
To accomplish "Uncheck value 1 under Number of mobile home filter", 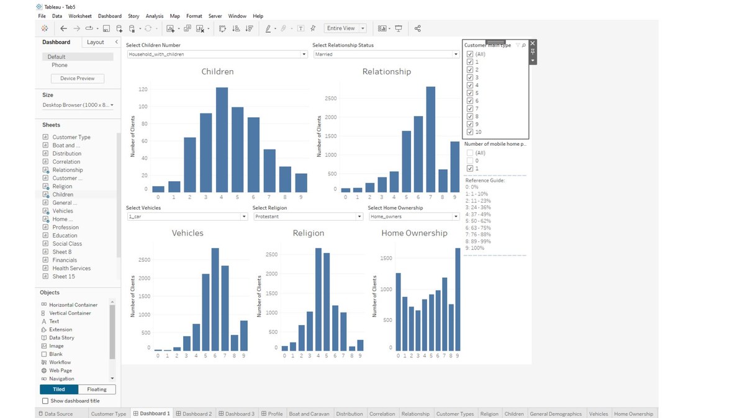I will pos(470,169).
